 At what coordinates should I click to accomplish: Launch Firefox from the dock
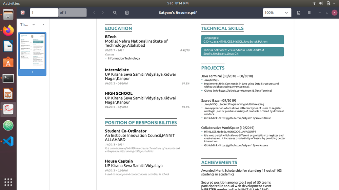(8, 30)
